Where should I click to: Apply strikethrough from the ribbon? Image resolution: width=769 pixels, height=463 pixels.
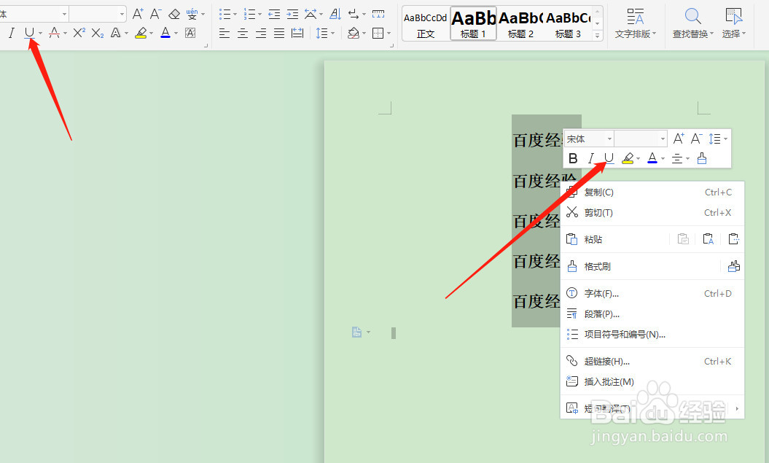[x=55, y=34]
